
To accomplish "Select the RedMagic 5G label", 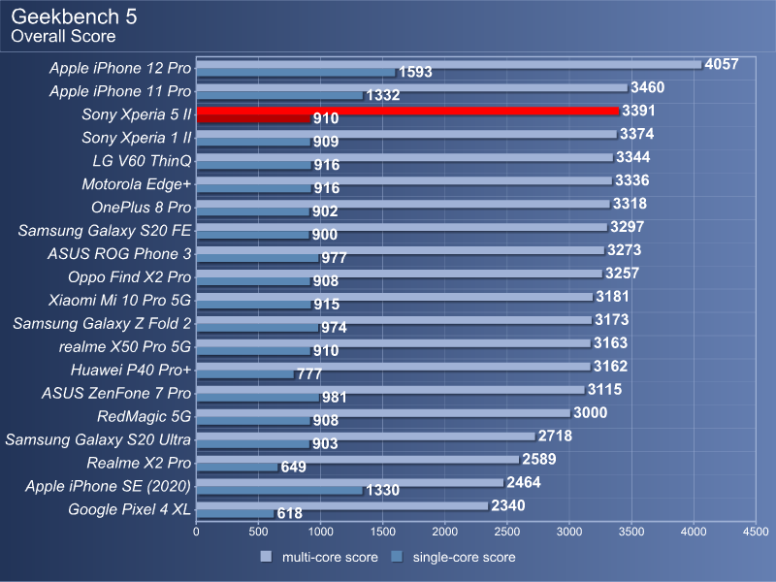I will 144,417.
